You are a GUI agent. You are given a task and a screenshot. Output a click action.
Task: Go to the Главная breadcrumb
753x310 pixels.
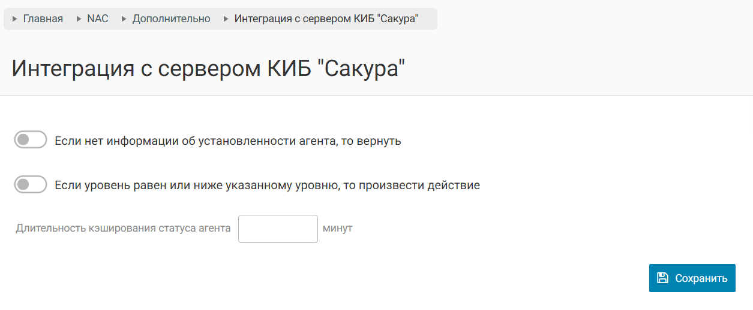coord(43,19)
